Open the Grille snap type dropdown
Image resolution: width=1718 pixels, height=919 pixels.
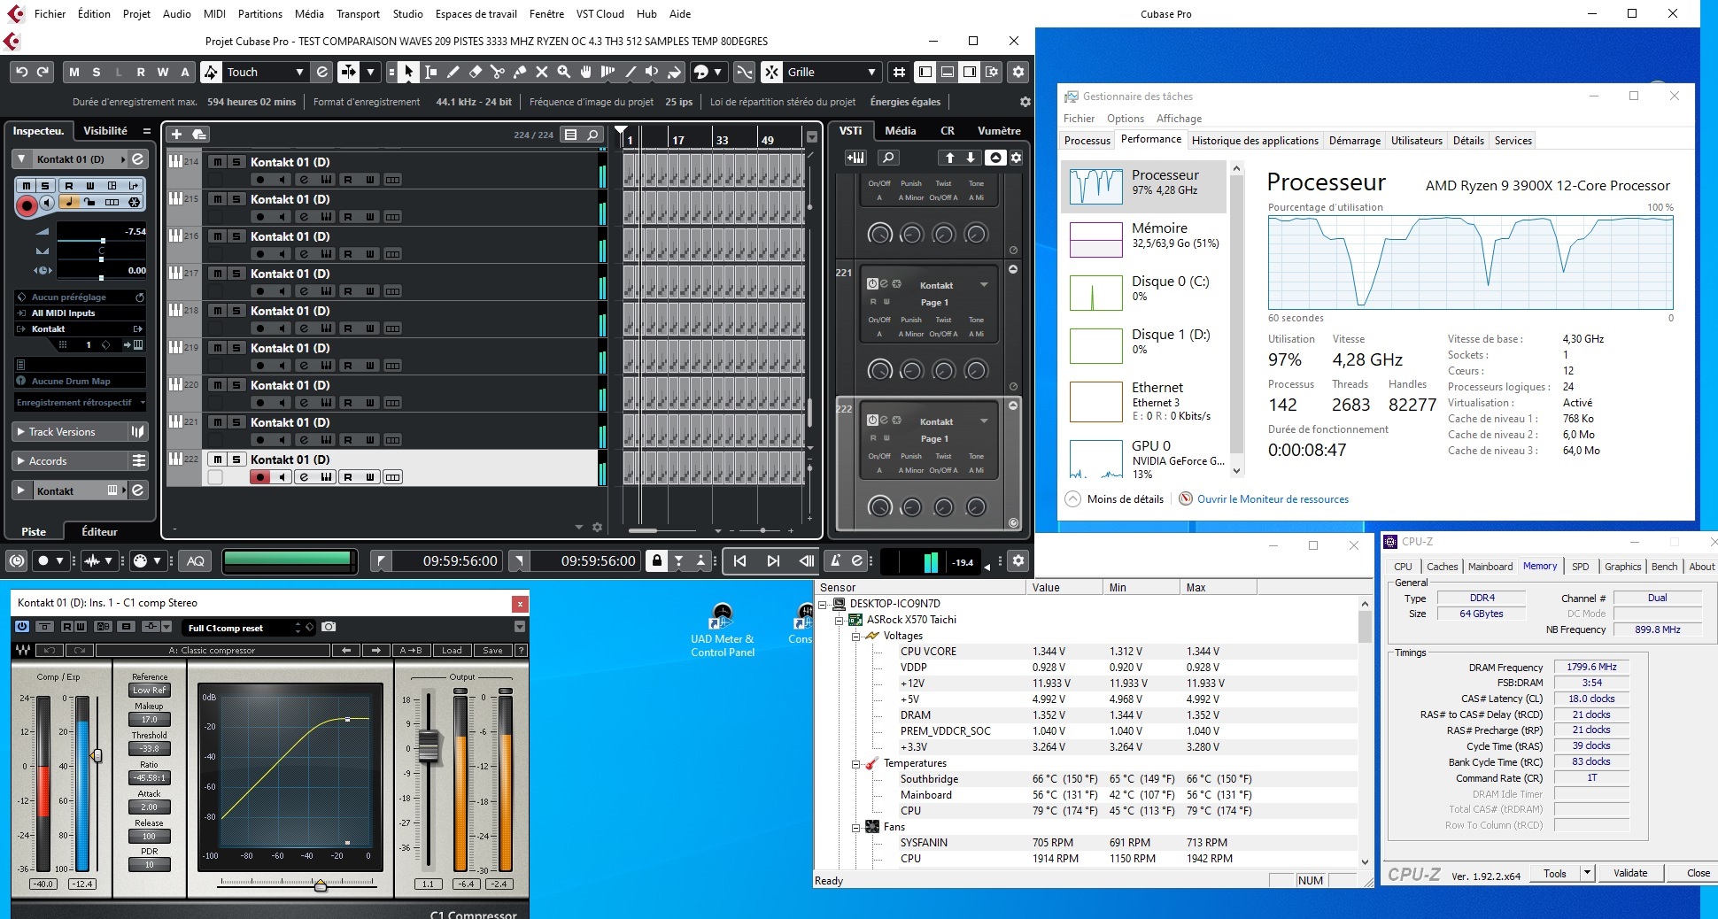point(871,73)
